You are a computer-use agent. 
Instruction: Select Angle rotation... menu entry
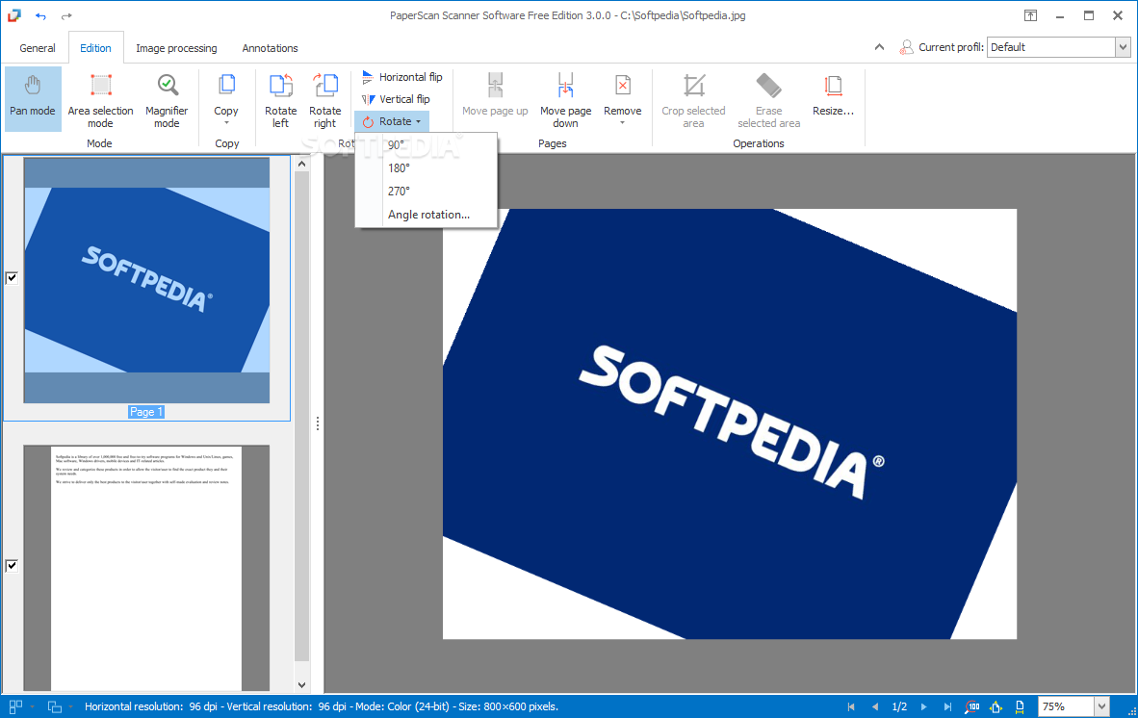pyautogui.click(x=426, y=215)
